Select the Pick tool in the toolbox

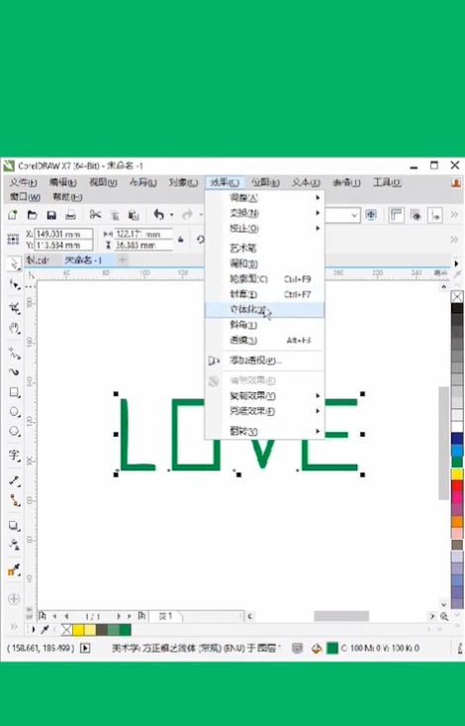click(x=14, y=263)
